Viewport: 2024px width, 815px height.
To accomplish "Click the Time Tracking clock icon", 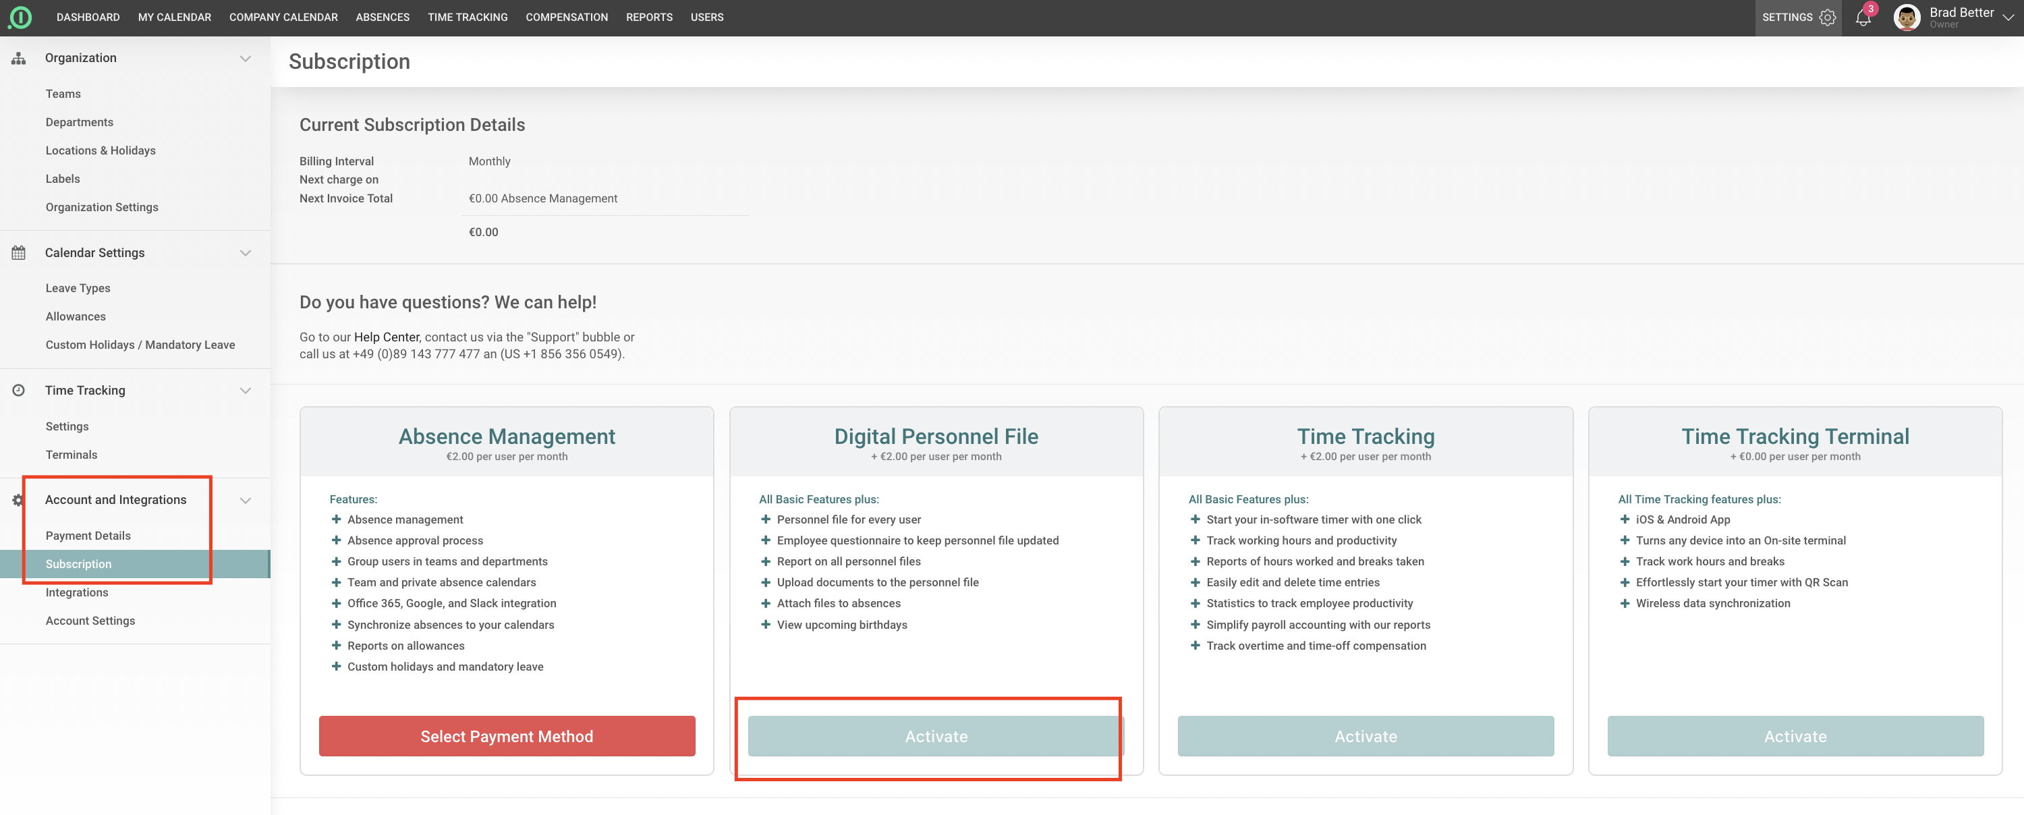I will (19, 391).
